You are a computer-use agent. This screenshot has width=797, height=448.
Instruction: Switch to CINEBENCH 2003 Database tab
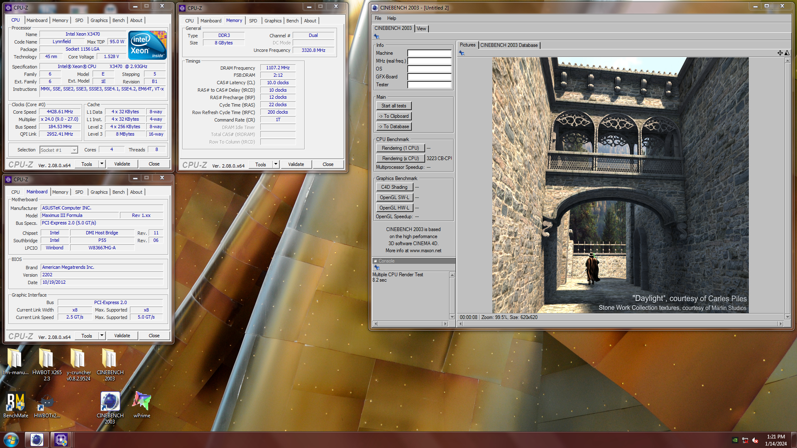click(509, 45)
